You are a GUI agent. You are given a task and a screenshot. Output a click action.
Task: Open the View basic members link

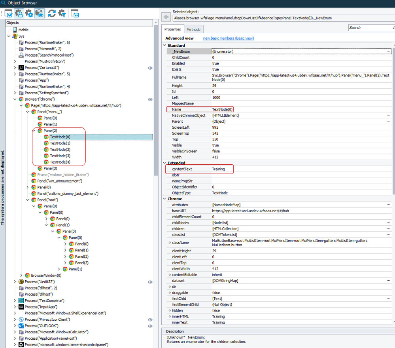pyautogui.click(x=228, y=38)
